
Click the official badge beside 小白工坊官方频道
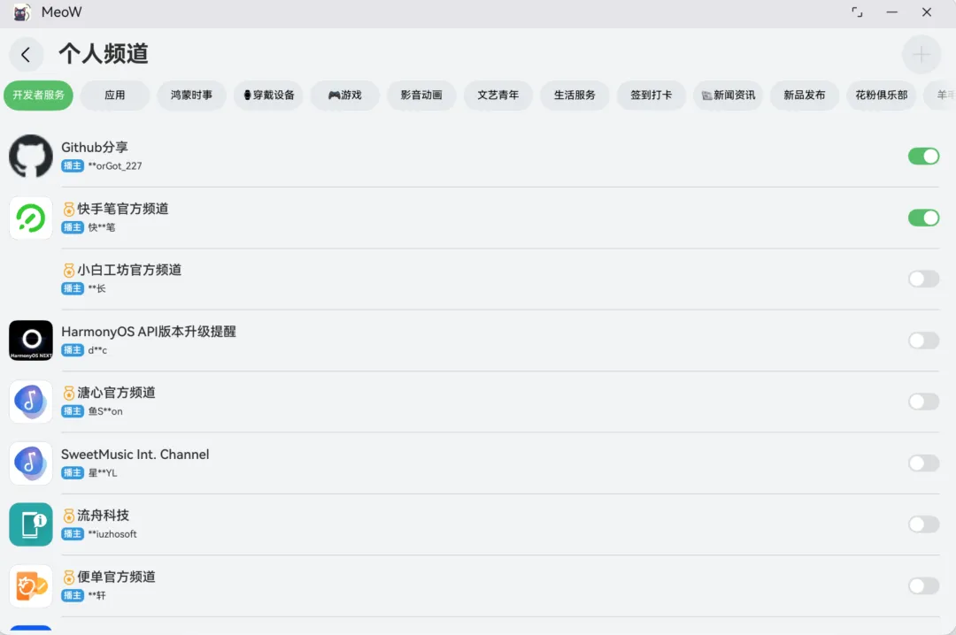coord(69,270)
